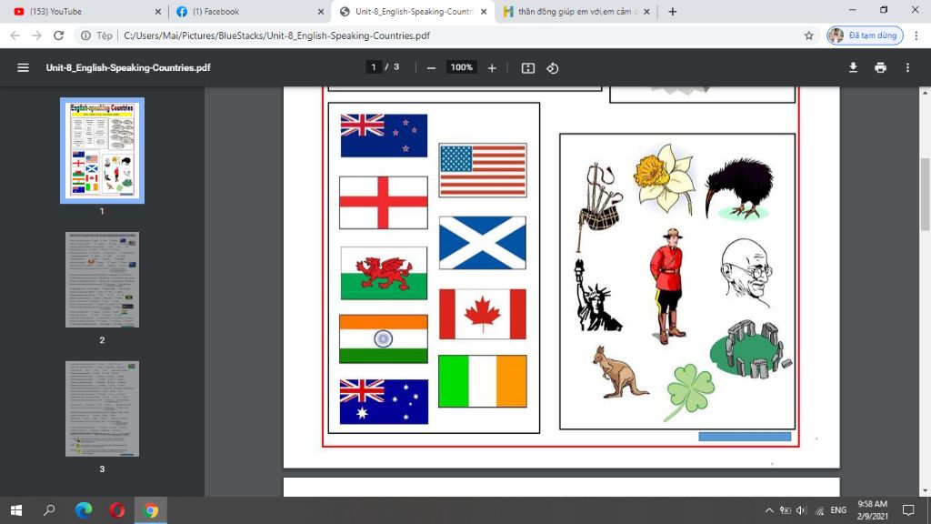Switch to the Facebook tab
Viewport: 931px width, 524px height.
pos(249,11)
